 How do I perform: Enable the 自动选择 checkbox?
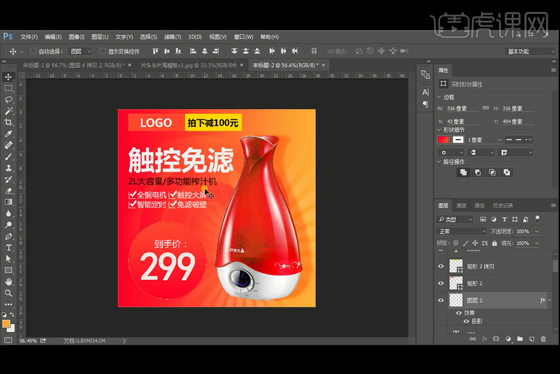(x=33, y=51)
